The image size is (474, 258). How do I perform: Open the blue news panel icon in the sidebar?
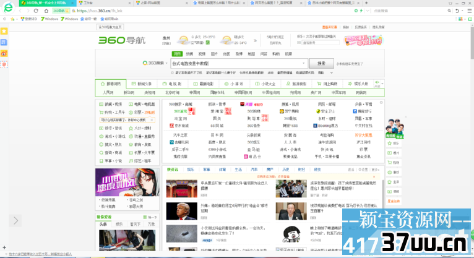tap(4, 42)
